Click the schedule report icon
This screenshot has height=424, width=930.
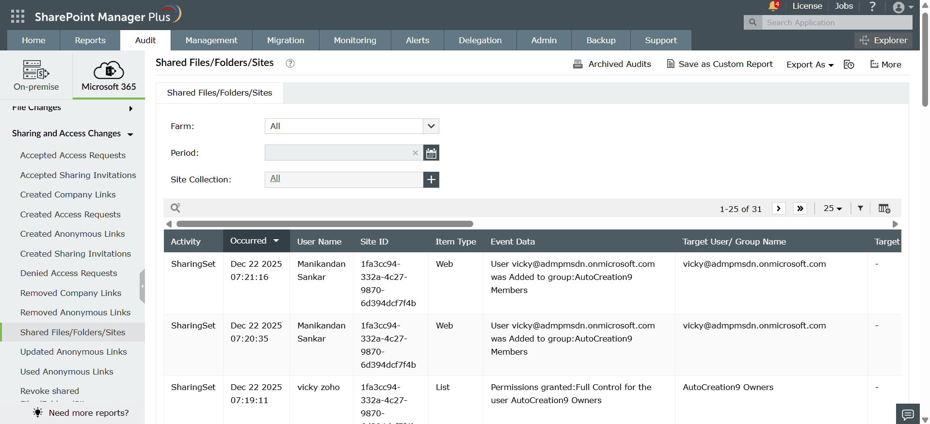[849, 65]
